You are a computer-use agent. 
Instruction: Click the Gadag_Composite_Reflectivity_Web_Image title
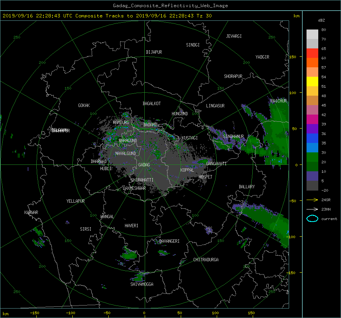click(x=170, y=6)
